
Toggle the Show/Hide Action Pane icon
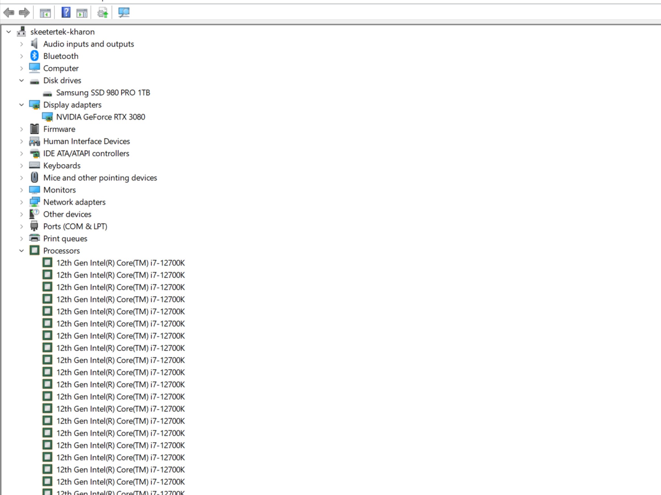[82, 13]
